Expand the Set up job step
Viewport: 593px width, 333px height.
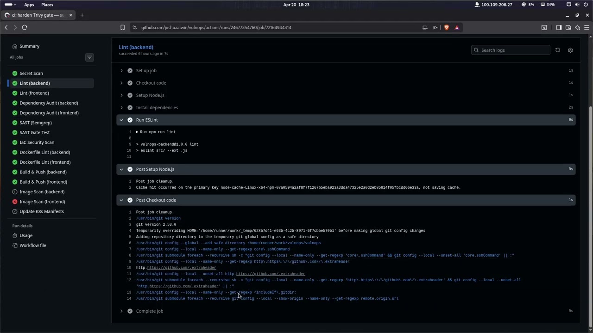point(346,71)
